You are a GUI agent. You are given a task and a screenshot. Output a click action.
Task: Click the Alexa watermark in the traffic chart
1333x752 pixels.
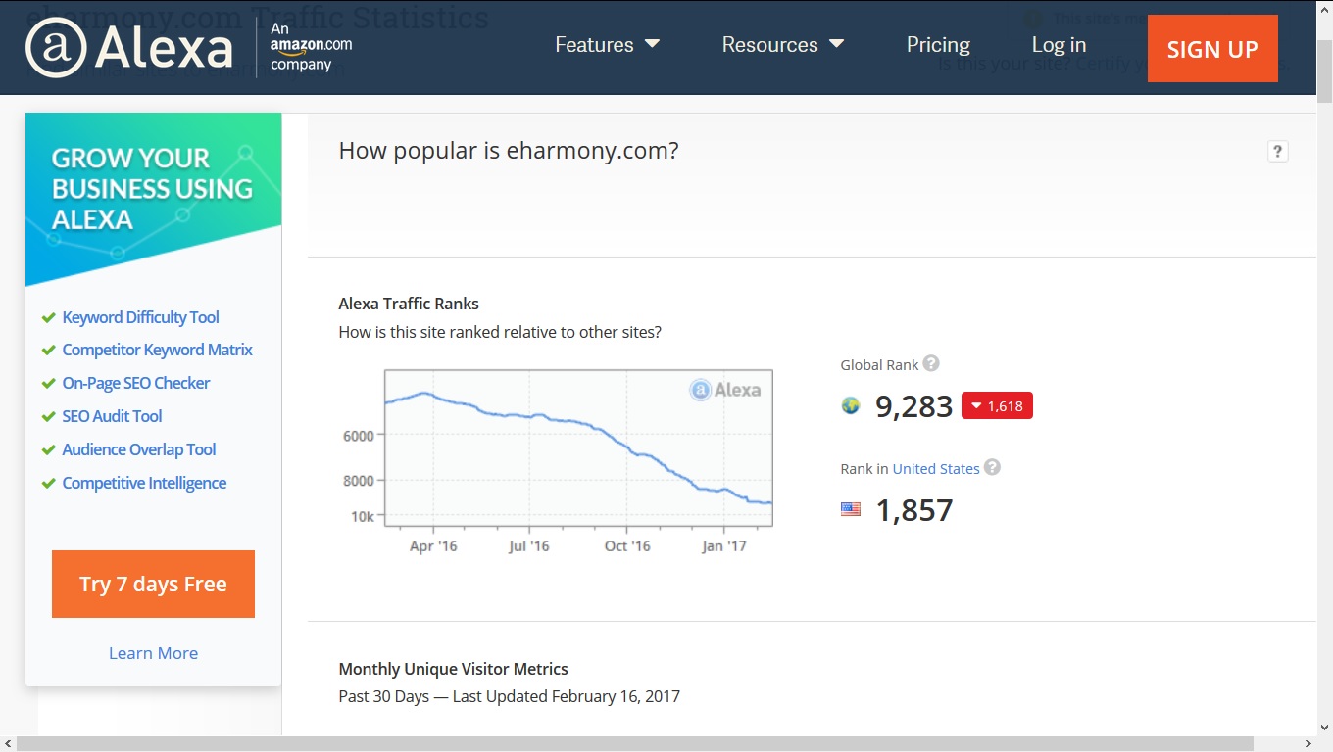click(x=725, y=390)
